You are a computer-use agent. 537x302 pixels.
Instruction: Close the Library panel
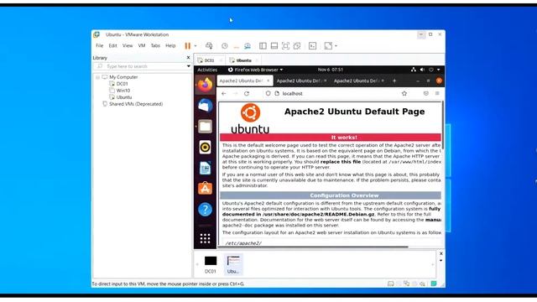click(x=188, y=58)
